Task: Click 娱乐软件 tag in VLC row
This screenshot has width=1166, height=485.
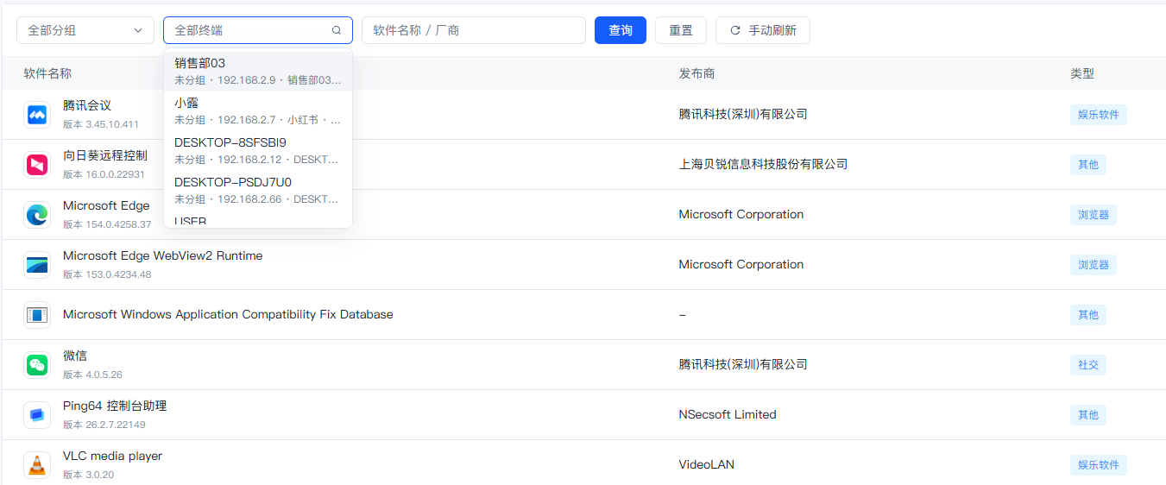Action: 1099,465
